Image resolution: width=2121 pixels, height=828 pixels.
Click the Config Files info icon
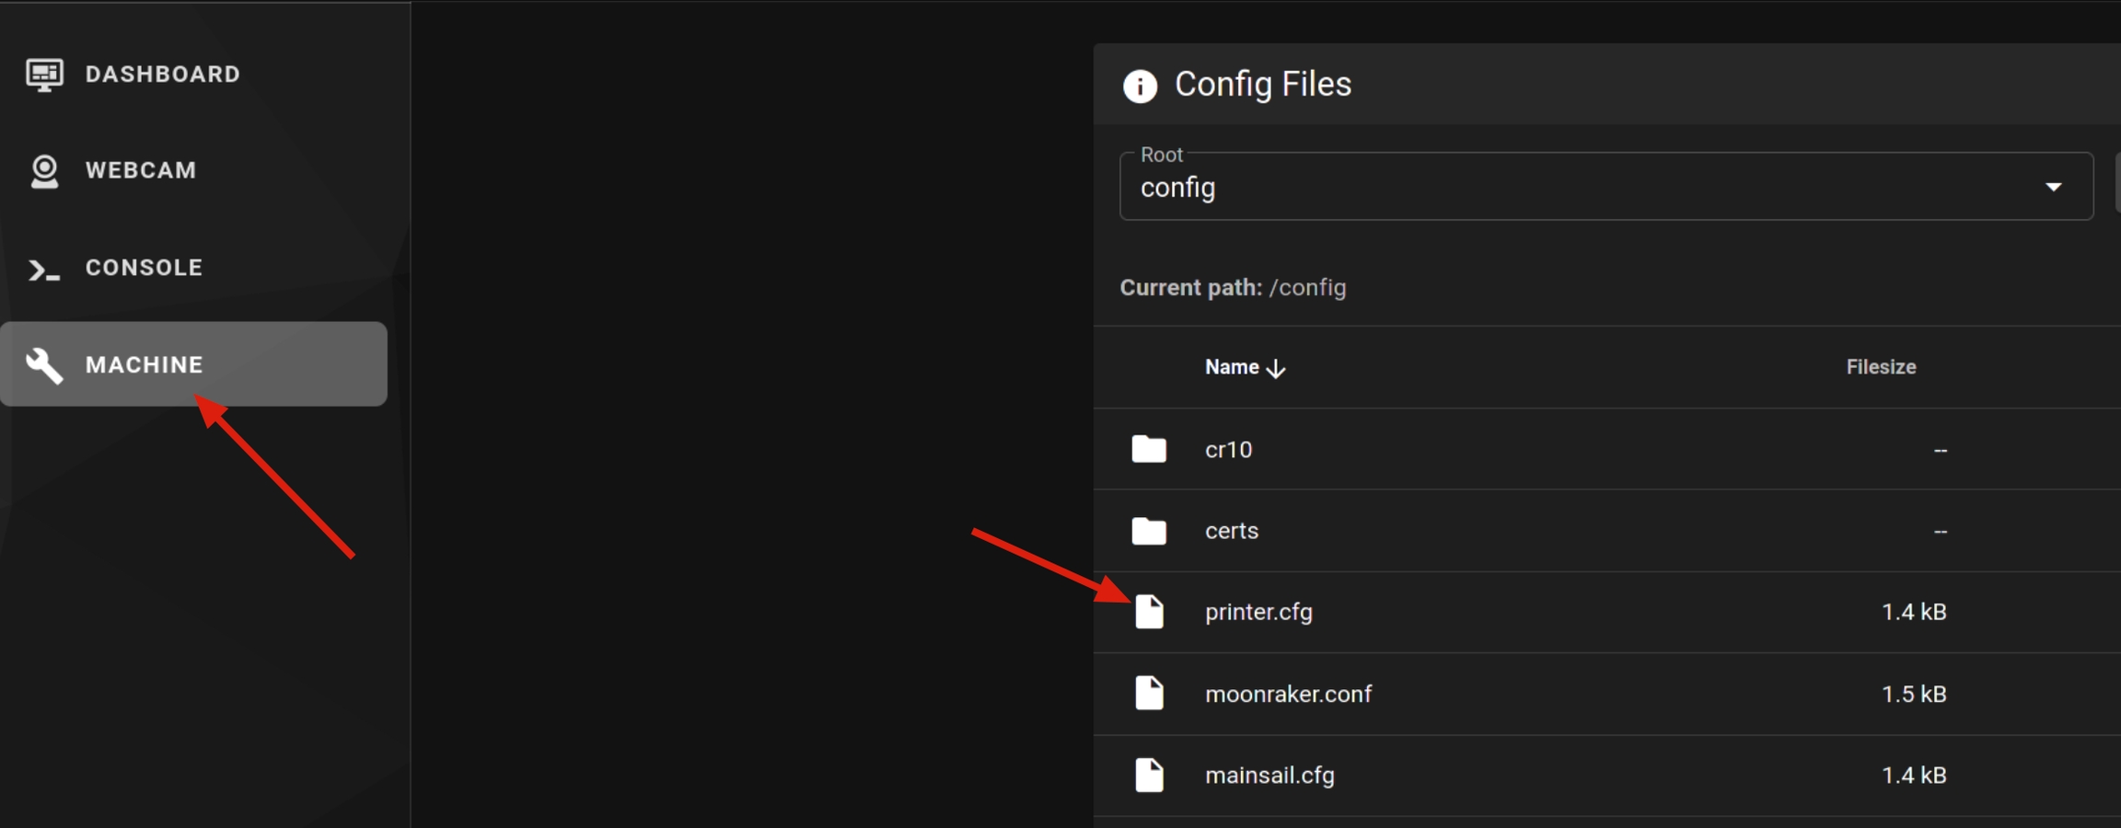(x=1140, y=86)
